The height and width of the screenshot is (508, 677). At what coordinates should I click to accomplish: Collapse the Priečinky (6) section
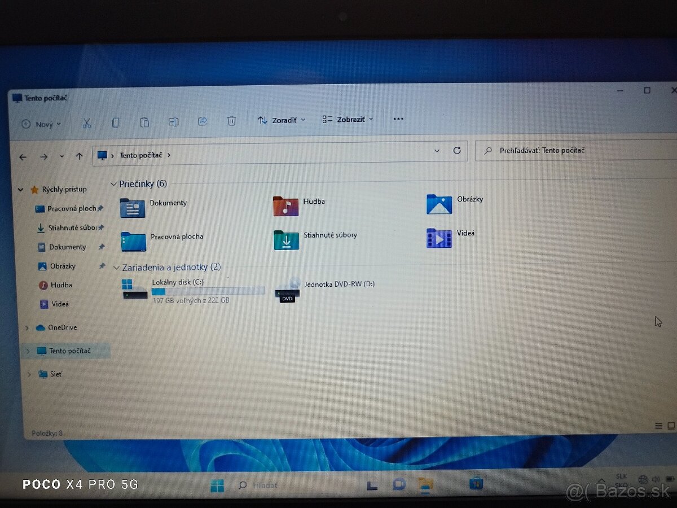pyautogui.click(x=113, y=183)
